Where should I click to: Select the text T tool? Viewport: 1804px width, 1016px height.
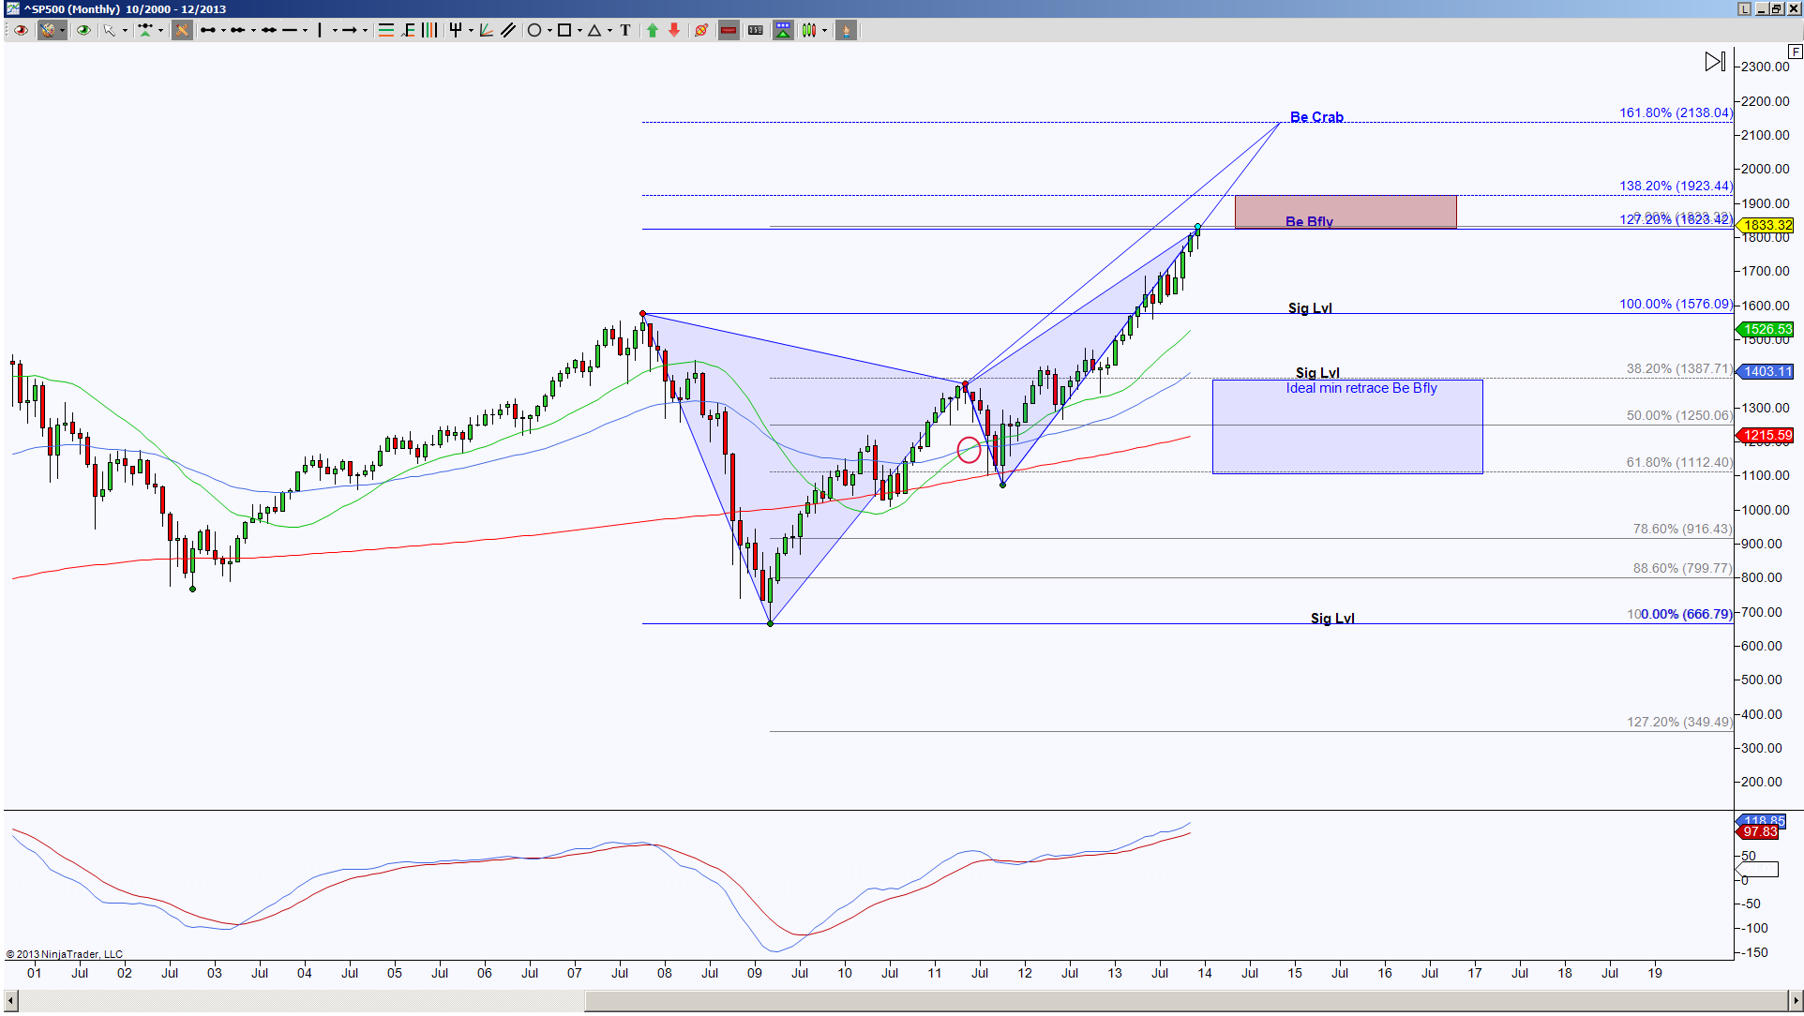(x=625, y=30)
